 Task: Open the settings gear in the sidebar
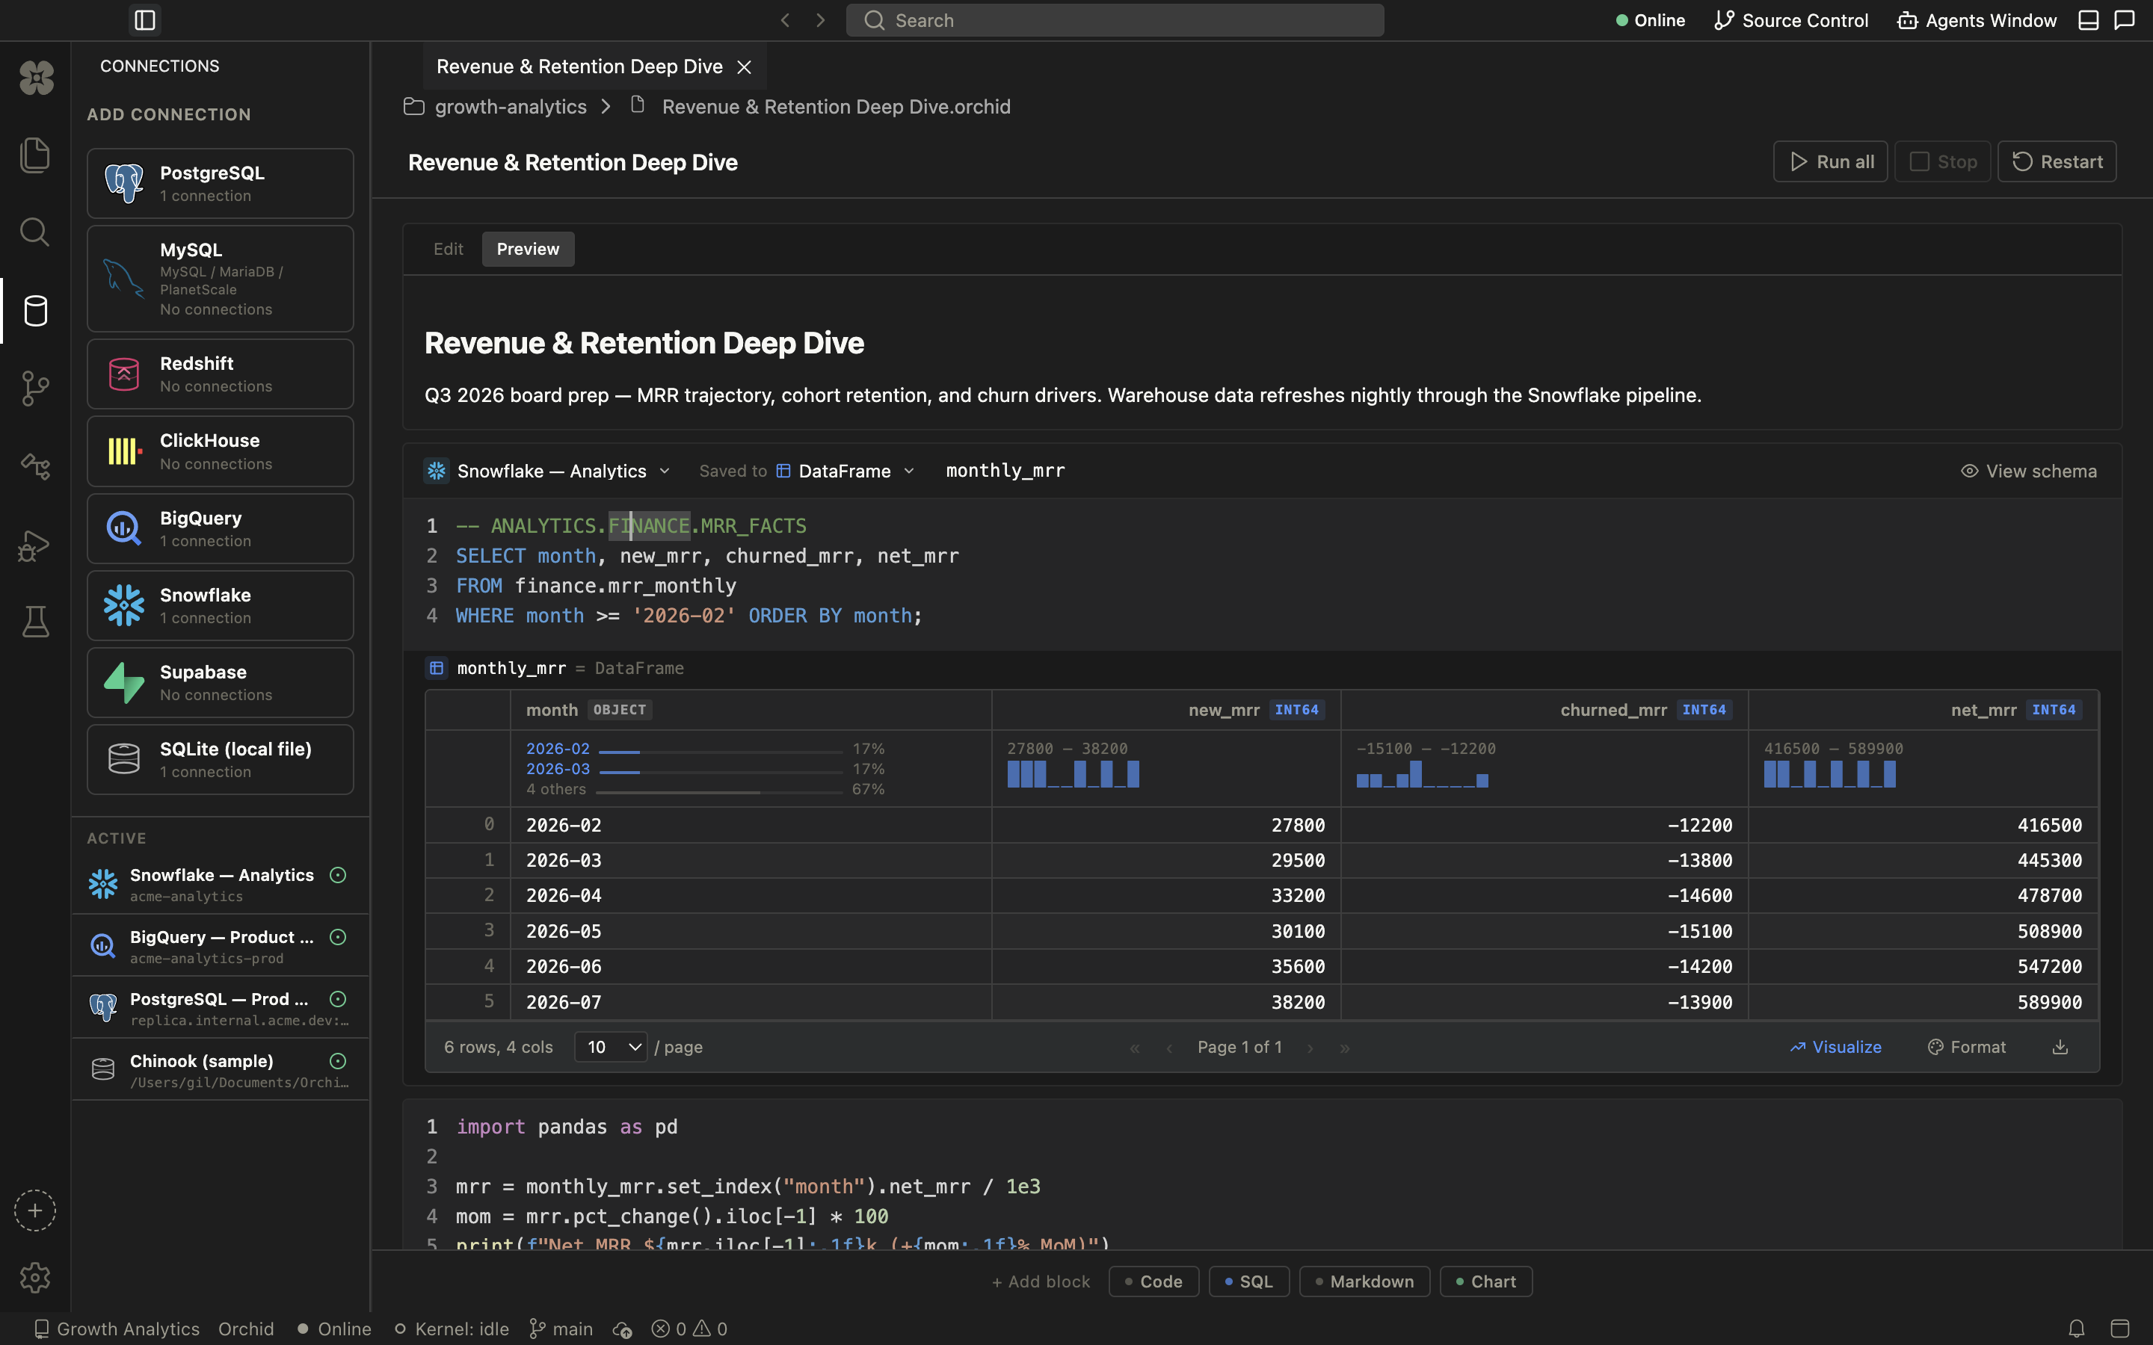click(34, 1278)
